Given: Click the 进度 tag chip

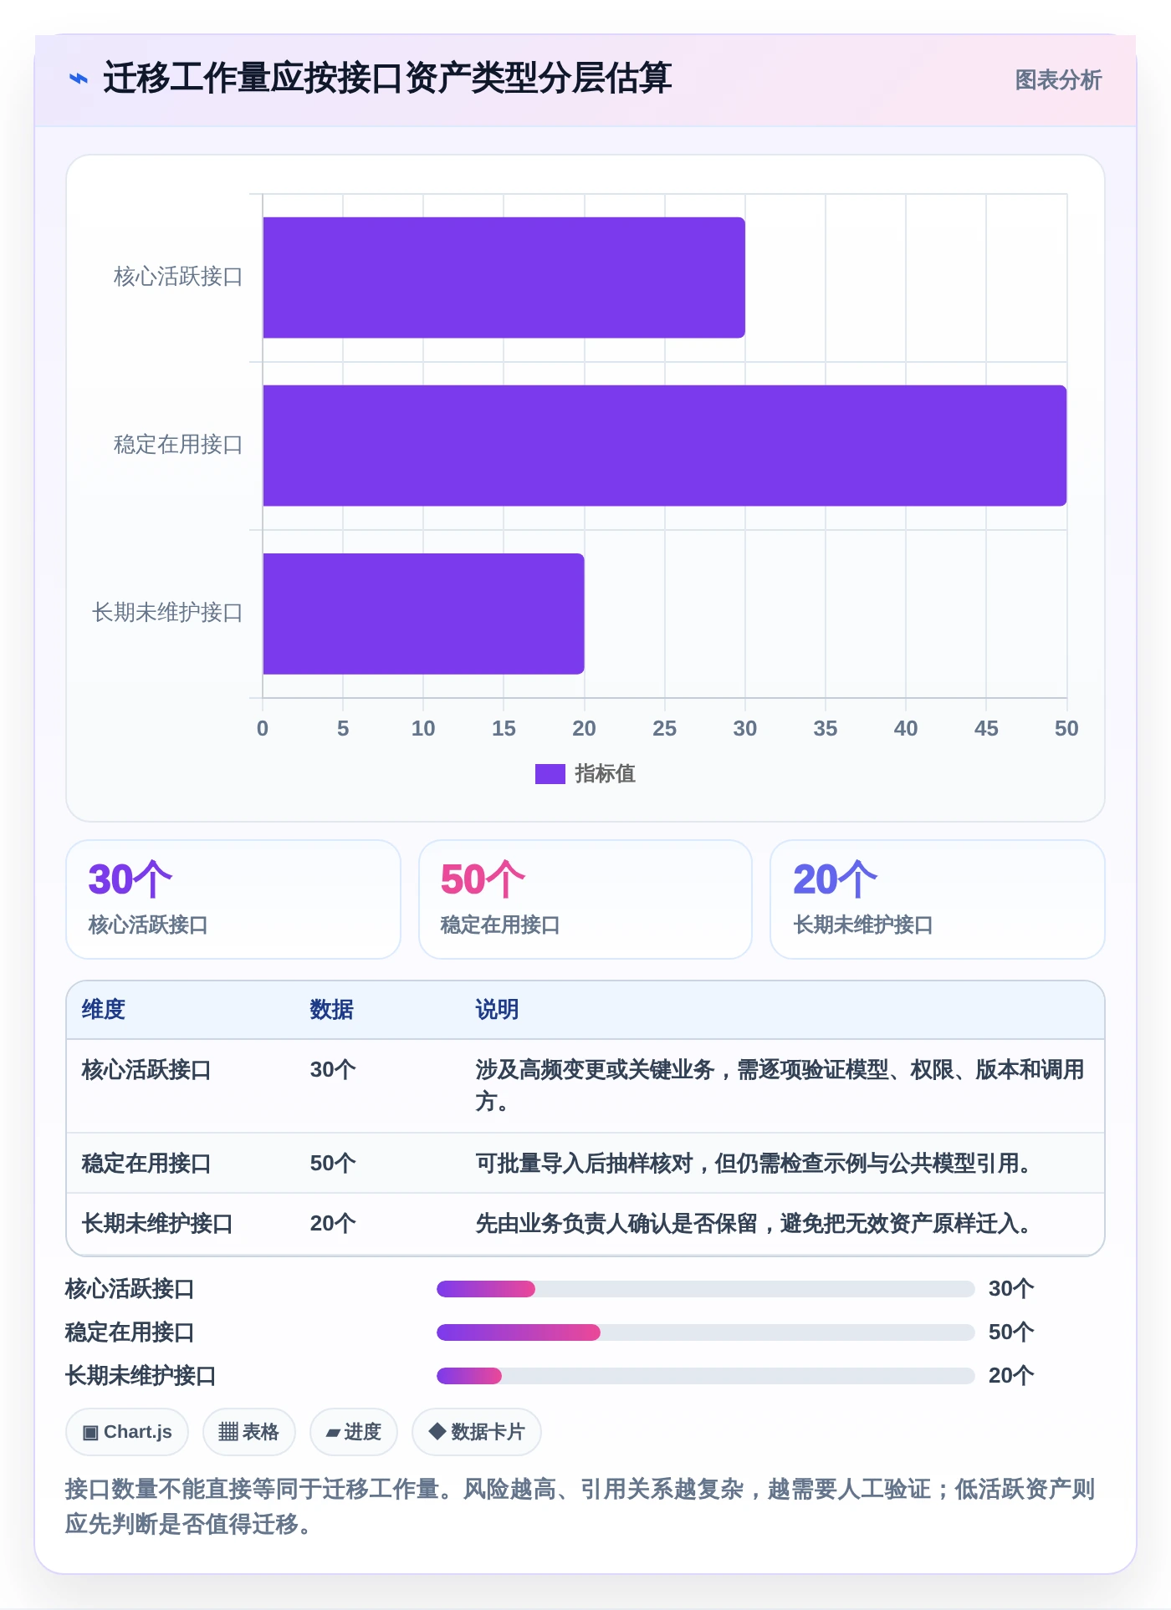Looking at the screenshot, I should (x=354, y=1432).
